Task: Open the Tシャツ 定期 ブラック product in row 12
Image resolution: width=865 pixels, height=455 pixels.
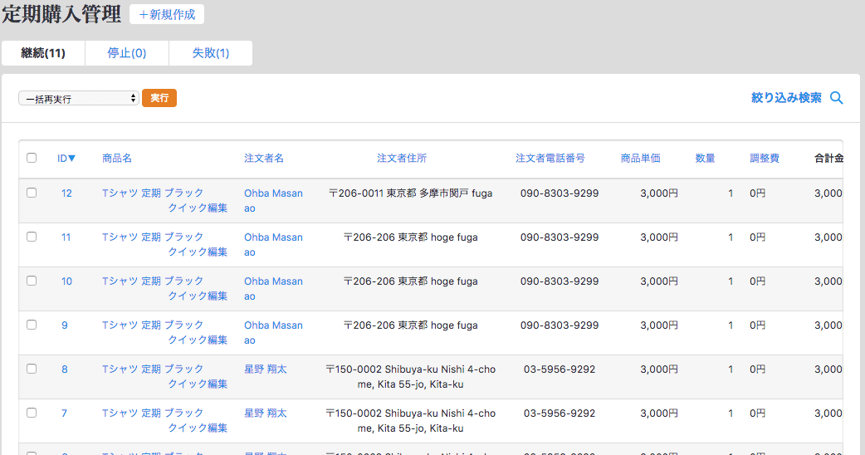Action: (x=152, y=193)
